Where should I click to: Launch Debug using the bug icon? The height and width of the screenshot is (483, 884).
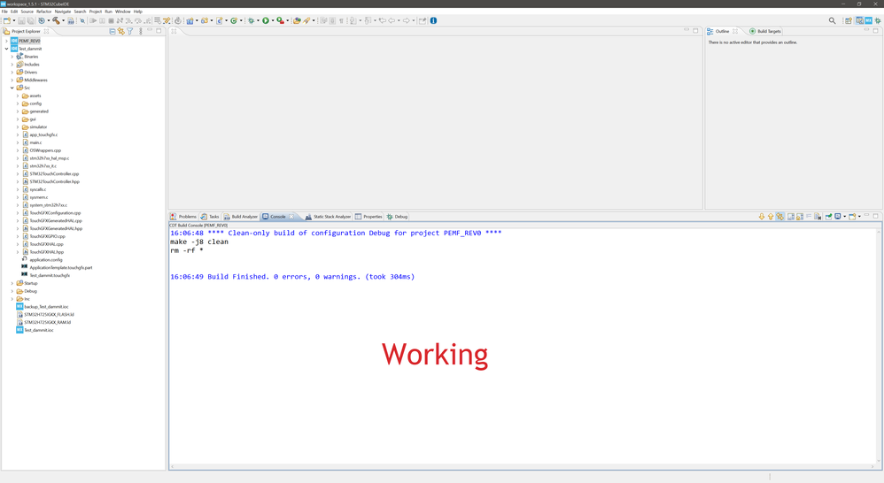click(x=251, y=20)
